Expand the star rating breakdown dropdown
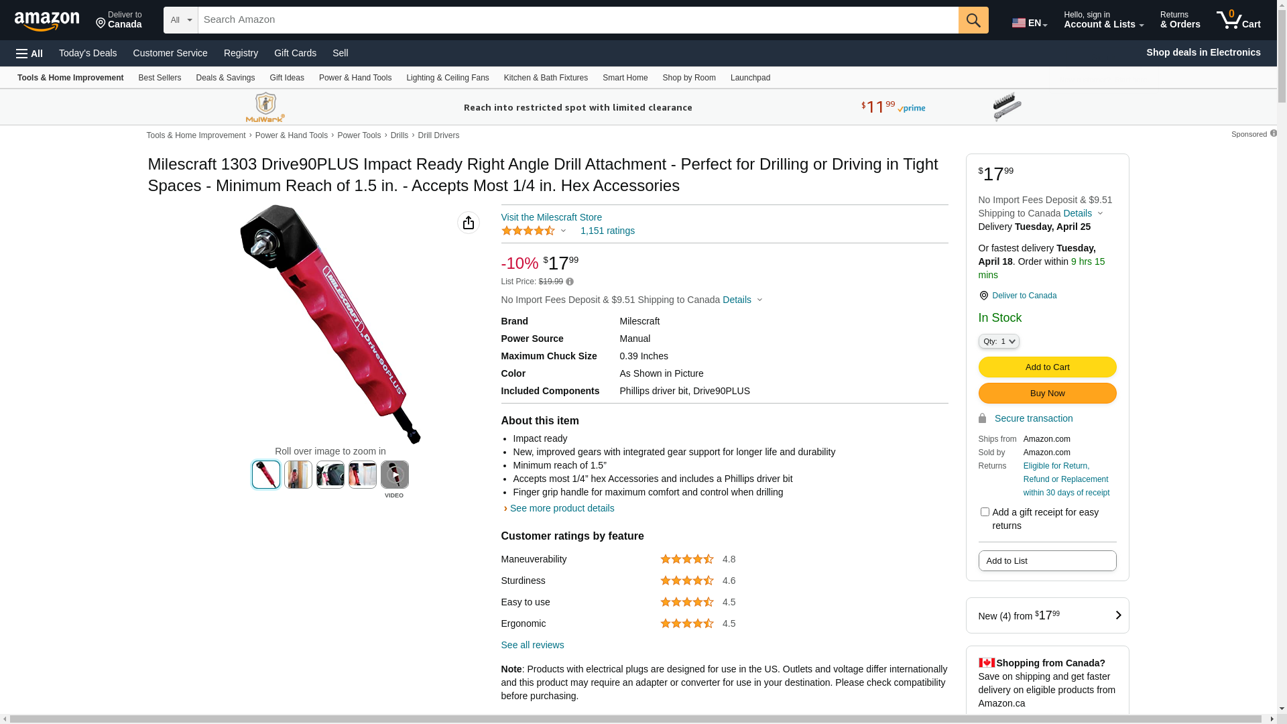Viewport: 1287px width, 724px height. pos(563,231)
